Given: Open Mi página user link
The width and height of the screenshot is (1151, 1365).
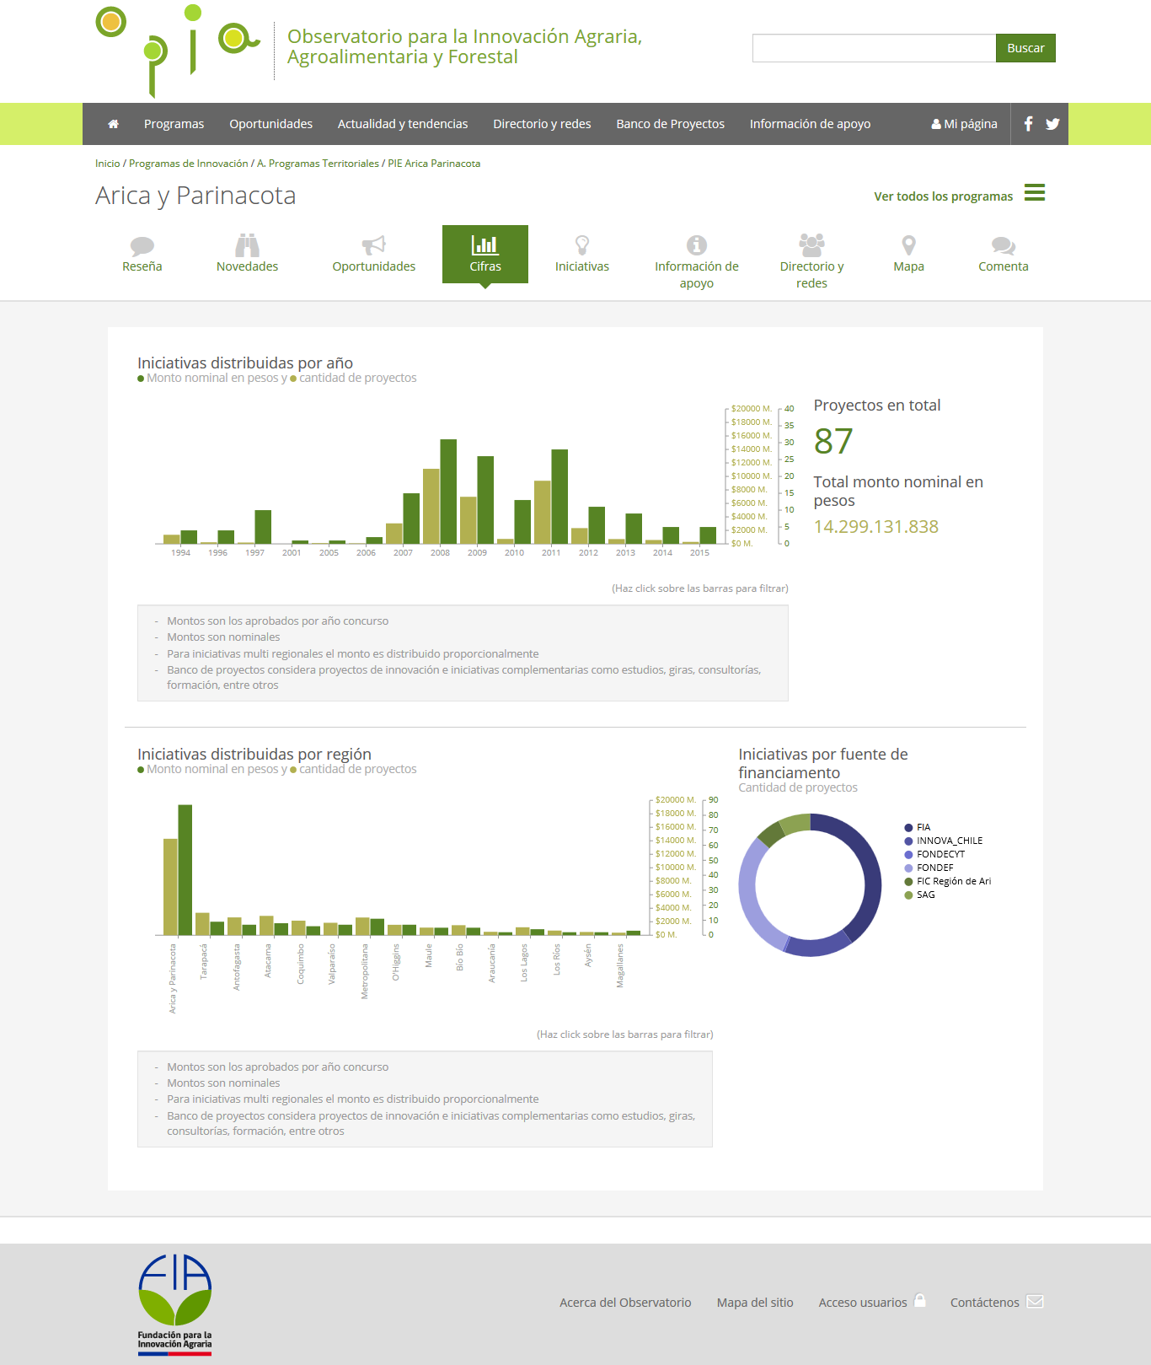Looking at the screenshot, I should coord(964,124).
